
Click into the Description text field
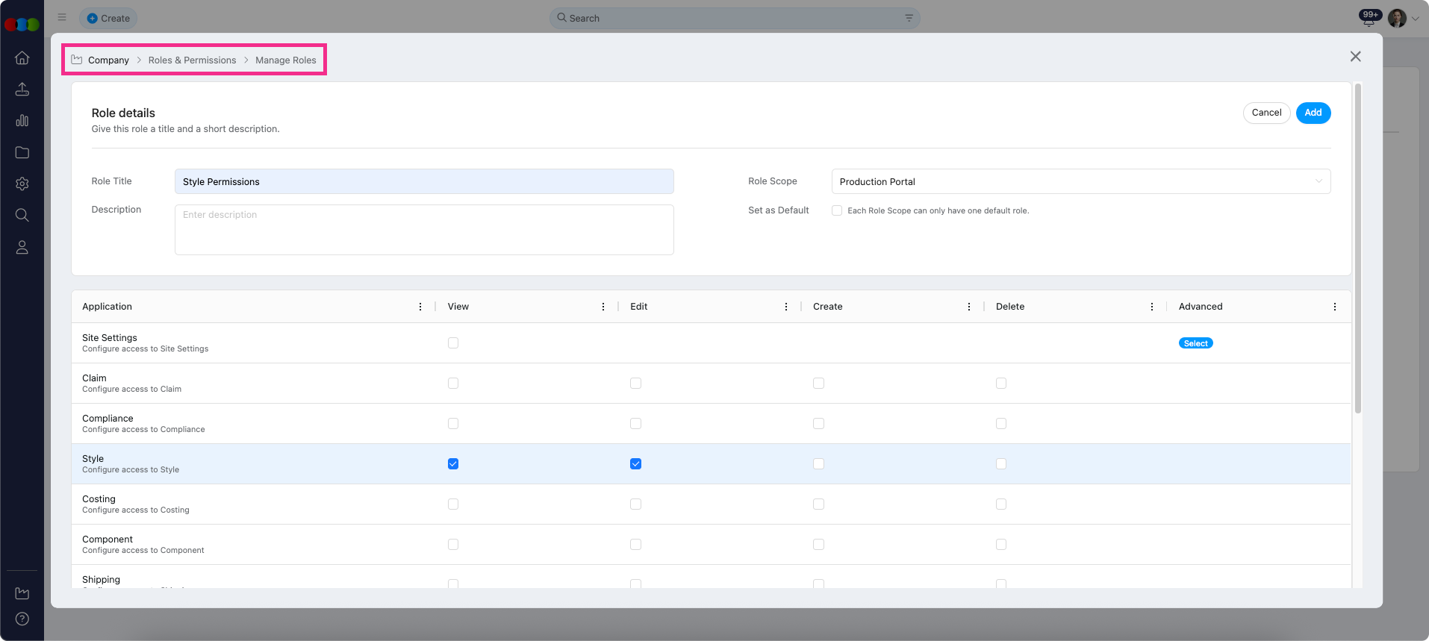click(424, 230)
